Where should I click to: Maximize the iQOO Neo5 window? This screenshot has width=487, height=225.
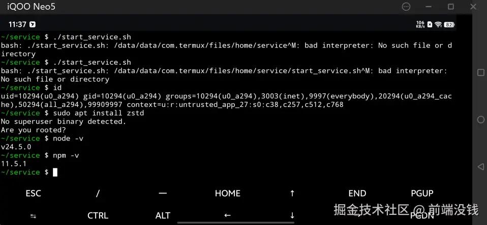(450, 7)
